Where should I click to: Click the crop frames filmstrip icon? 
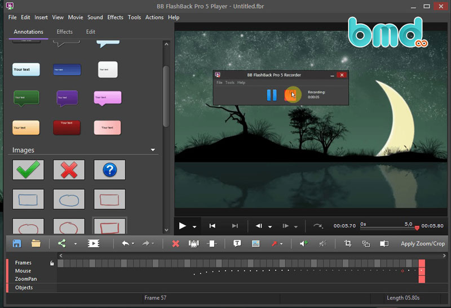pos(193,244)
